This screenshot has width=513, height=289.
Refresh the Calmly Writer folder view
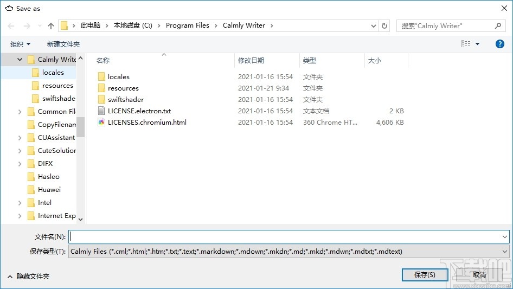(384, 25)
